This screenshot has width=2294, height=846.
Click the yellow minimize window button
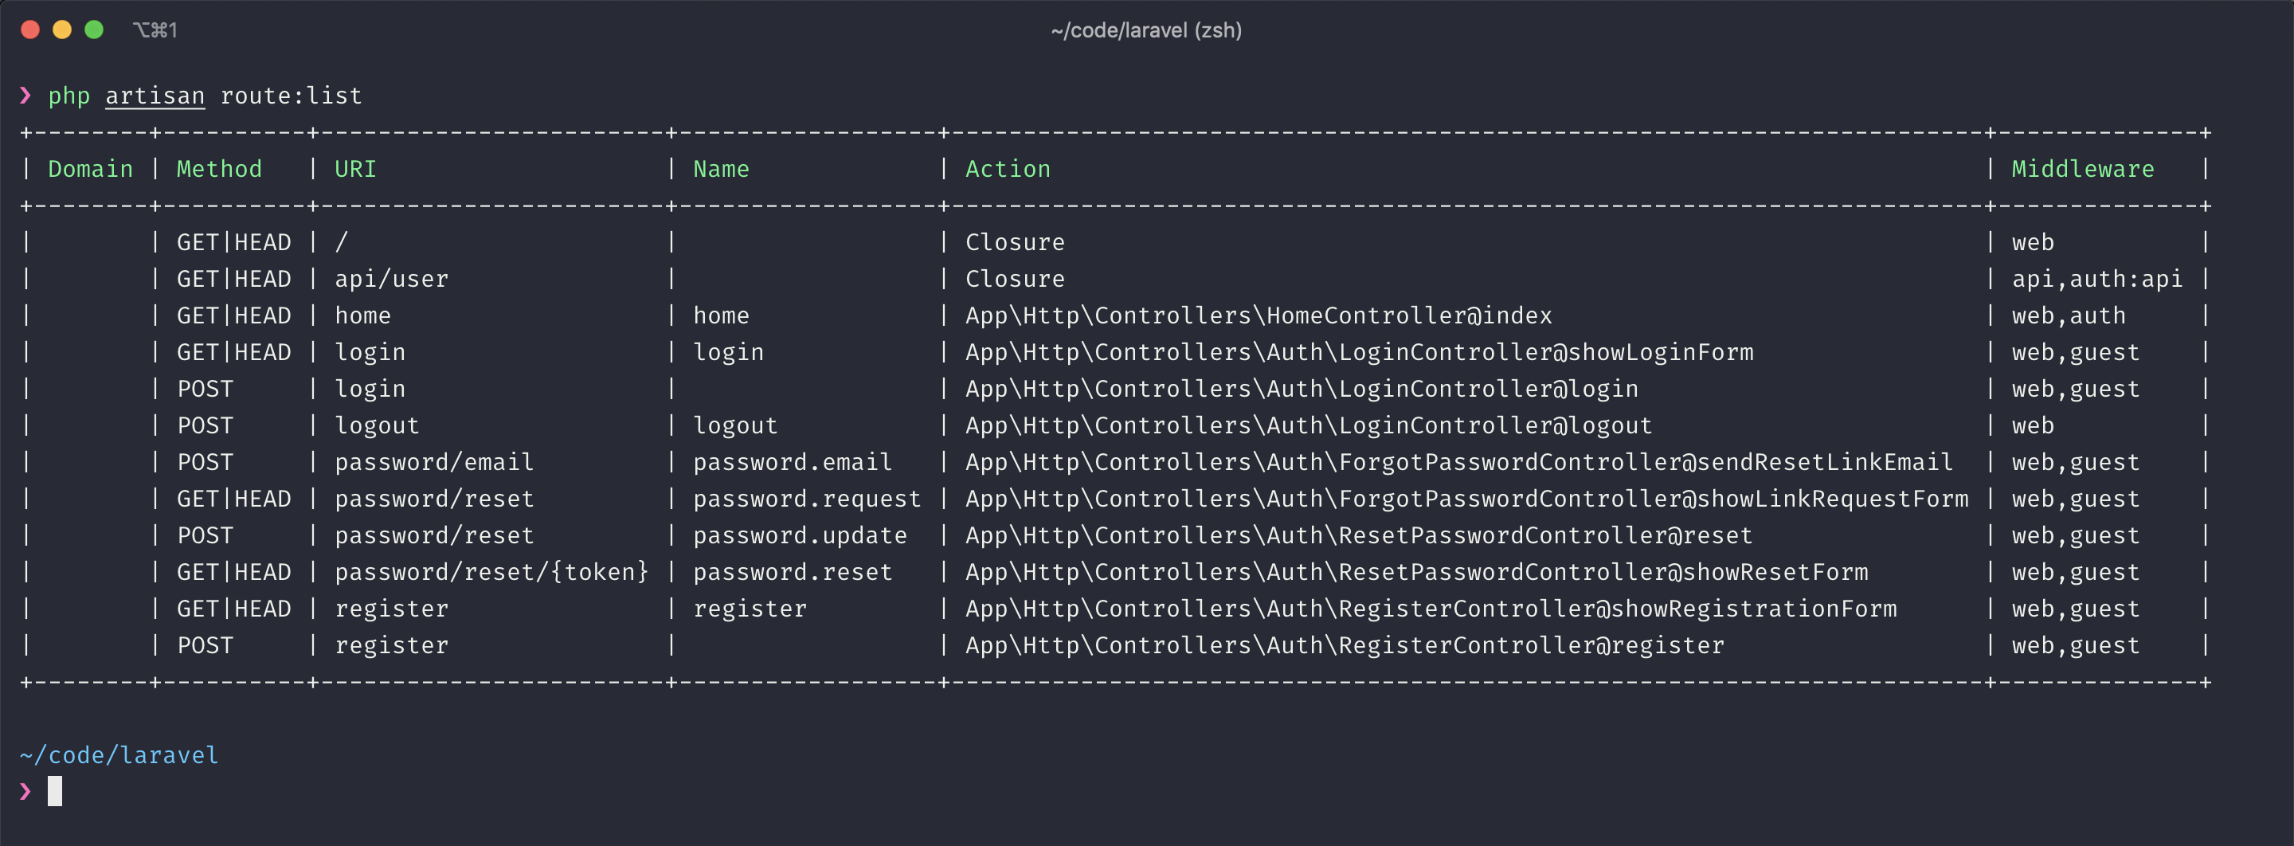[x=62, y=30]
